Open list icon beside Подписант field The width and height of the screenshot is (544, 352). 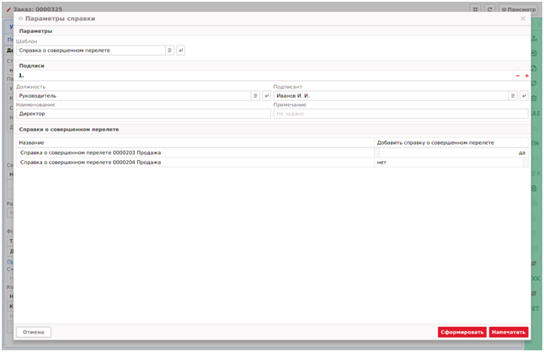point(512,96)
